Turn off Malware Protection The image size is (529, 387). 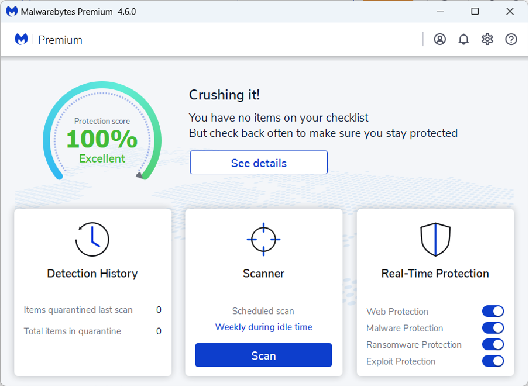(493, 328)
